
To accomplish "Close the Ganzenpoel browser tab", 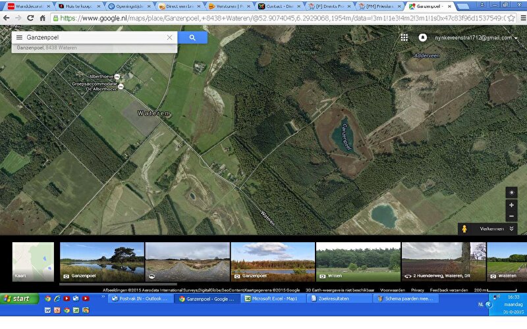I will (x=449, y=6).
